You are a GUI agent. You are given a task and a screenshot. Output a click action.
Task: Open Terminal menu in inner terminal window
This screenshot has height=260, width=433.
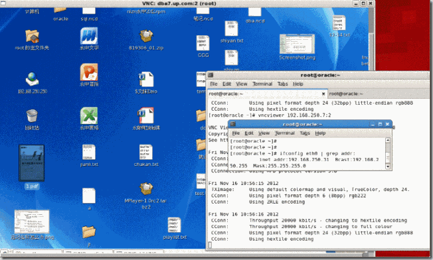pos(284,133)
